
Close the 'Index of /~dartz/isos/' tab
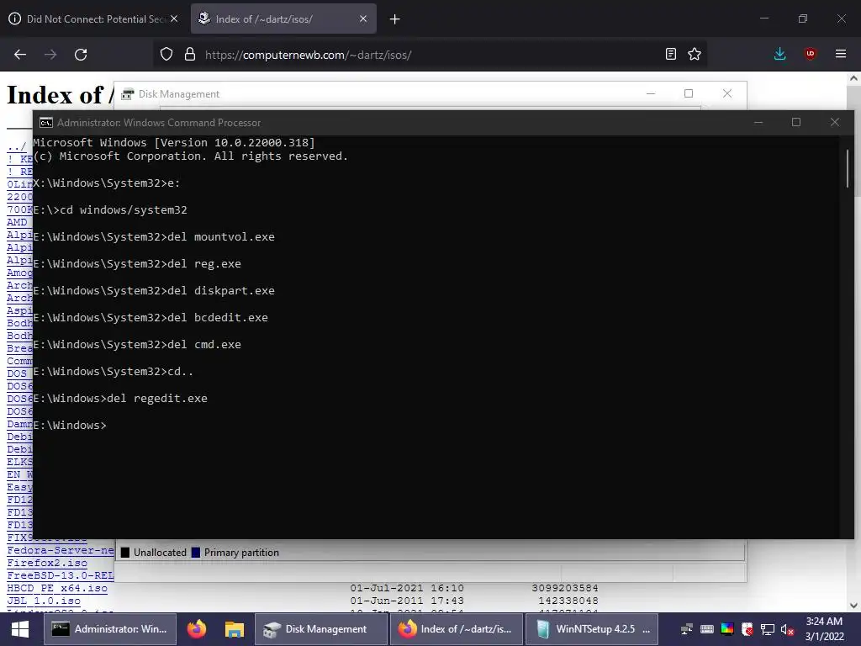click(363, 19)
